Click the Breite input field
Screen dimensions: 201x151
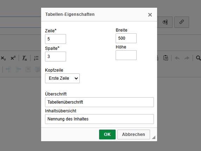click(126, 38)
